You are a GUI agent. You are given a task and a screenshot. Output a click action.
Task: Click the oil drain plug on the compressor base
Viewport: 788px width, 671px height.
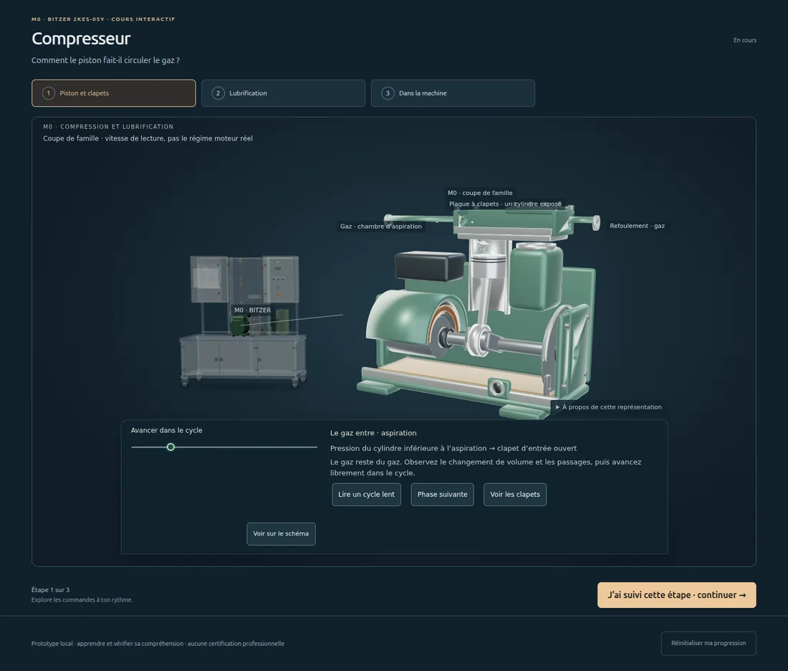pyautogui.click(x=497, y=388)
